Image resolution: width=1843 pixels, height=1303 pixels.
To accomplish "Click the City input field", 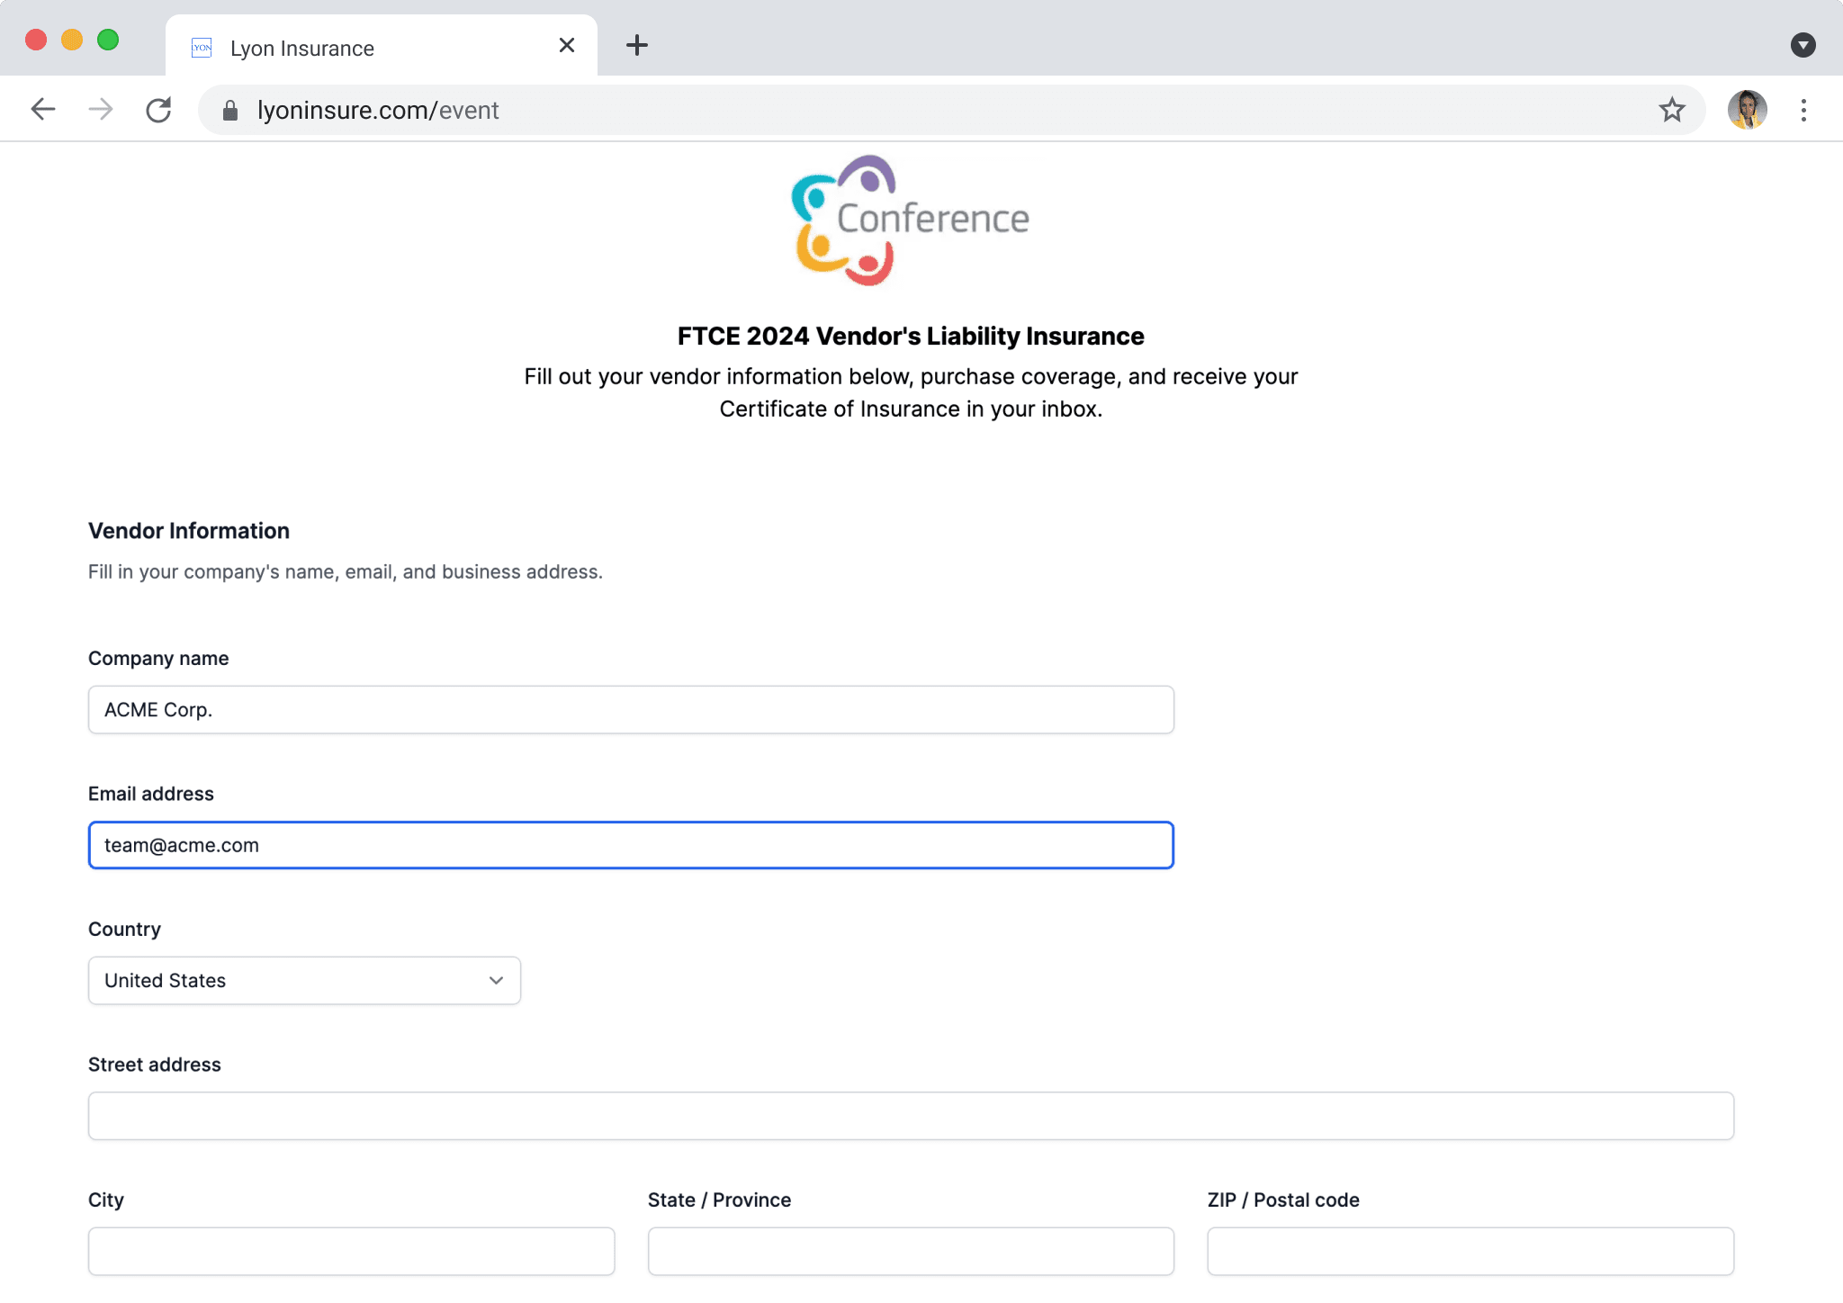I will (351, 1251).
